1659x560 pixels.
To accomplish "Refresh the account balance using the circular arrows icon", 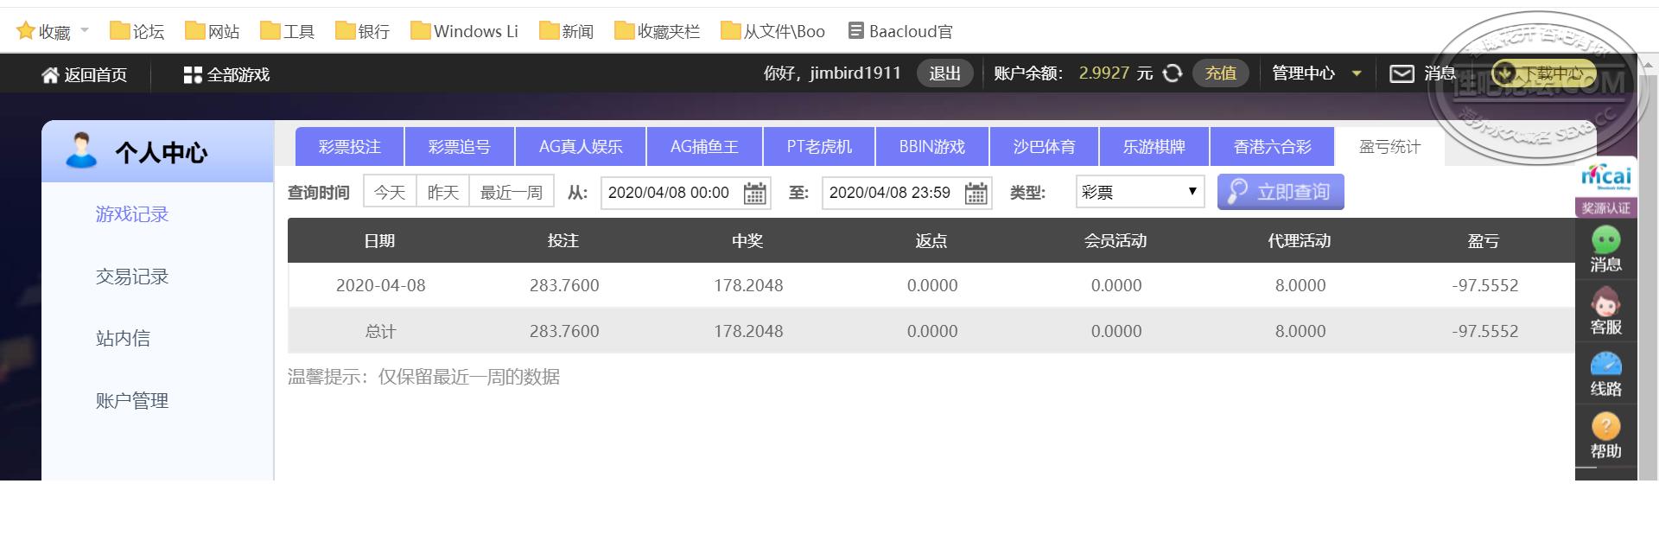I will point(1173,73).
